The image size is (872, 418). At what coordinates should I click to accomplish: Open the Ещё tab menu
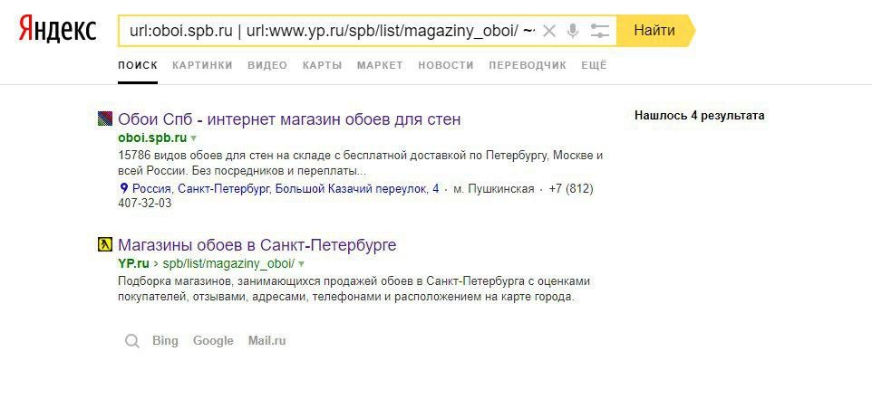tap(594, 65)
